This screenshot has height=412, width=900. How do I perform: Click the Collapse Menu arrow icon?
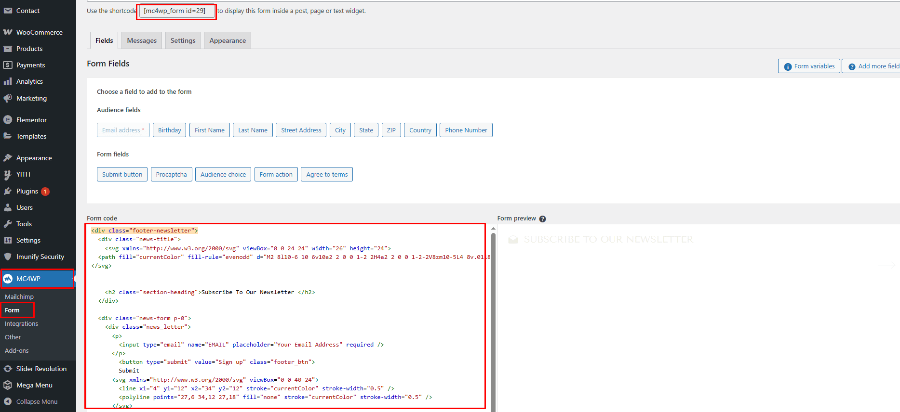(8, 401)
